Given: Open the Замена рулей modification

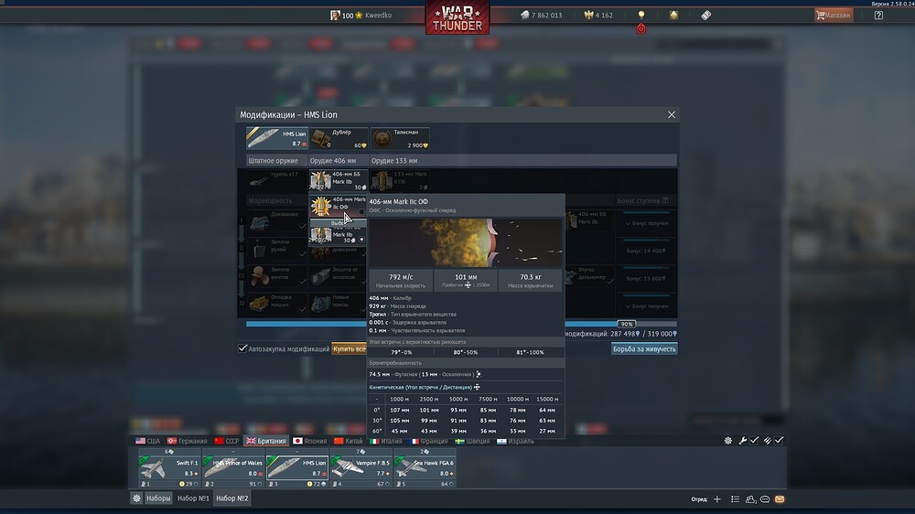Looking at the screenshot, I should 276,249.
